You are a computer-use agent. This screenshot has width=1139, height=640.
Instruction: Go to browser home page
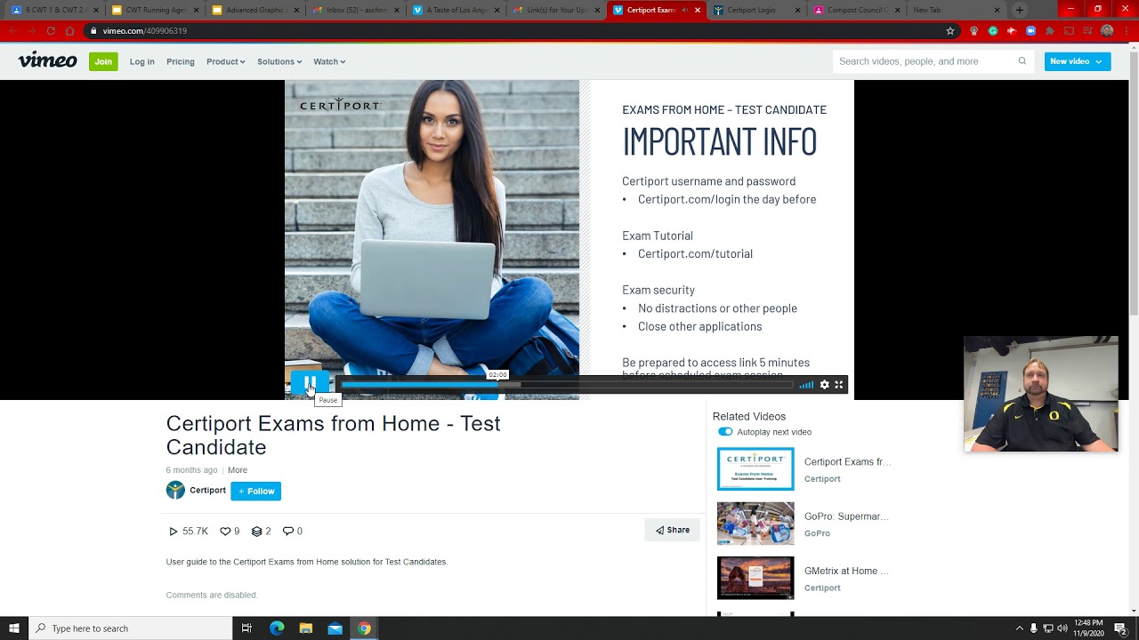[70, 31]
